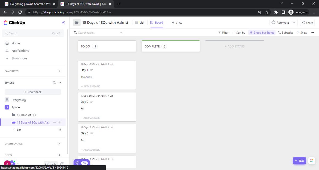Open the quick action apps grid icon
This screenshot has width=319, height=170.
312,161
